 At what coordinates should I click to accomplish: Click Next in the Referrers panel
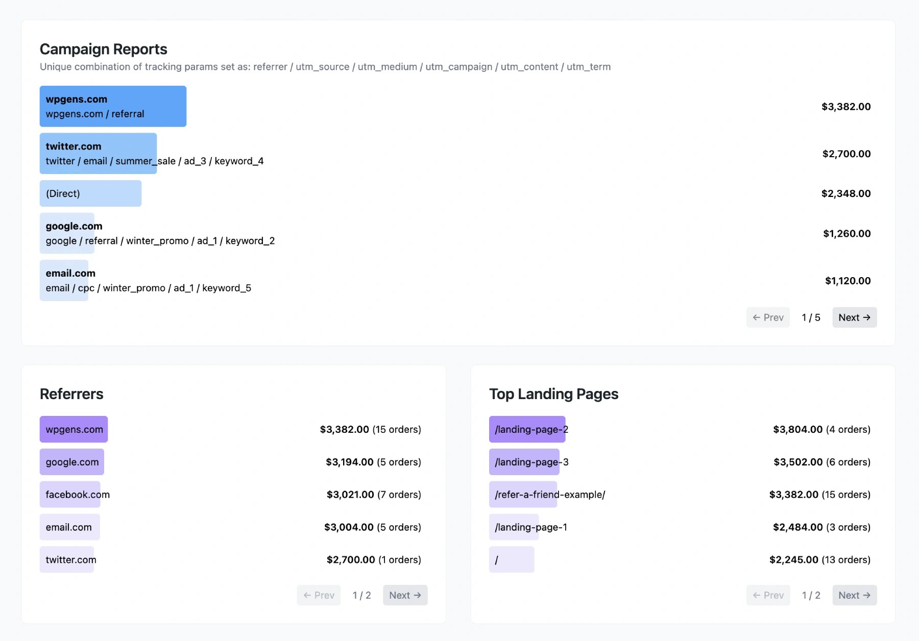click(404, 595)
